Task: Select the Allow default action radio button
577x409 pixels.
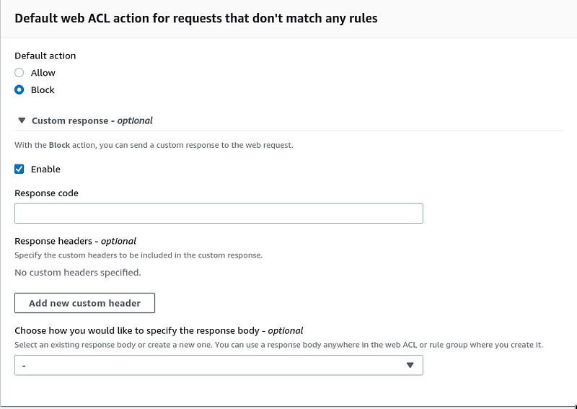Action: 19,73
